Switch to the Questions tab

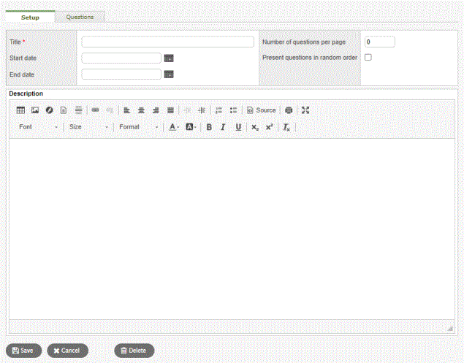pos(80,17)
